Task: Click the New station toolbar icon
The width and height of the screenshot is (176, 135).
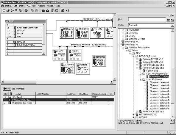Action: (4, 10)
